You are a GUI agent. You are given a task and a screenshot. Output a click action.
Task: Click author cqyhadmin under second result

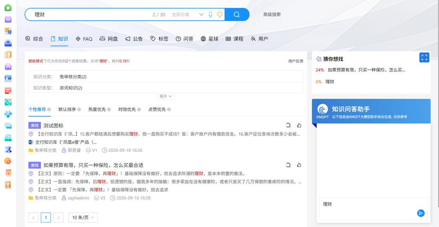click(x=78, y=198)
